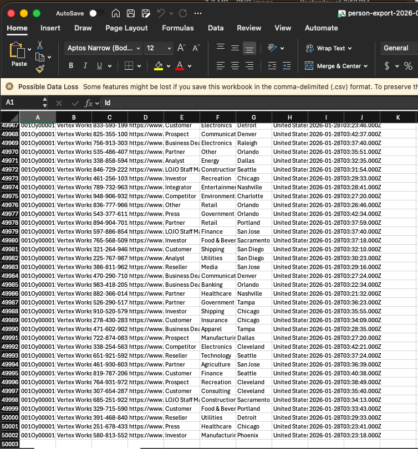This screenshot has width=418, height=449.
Task: Increase indent of cell contents
Action: pyautogui.click(x=287, y=66)
